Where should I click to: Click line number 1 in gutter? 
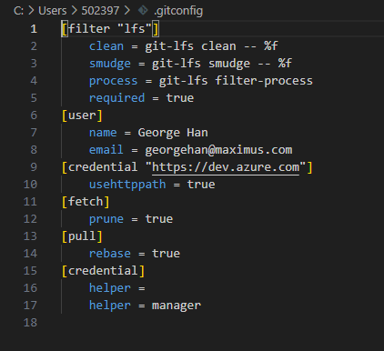pyautogui.click(x=34, y=29)
